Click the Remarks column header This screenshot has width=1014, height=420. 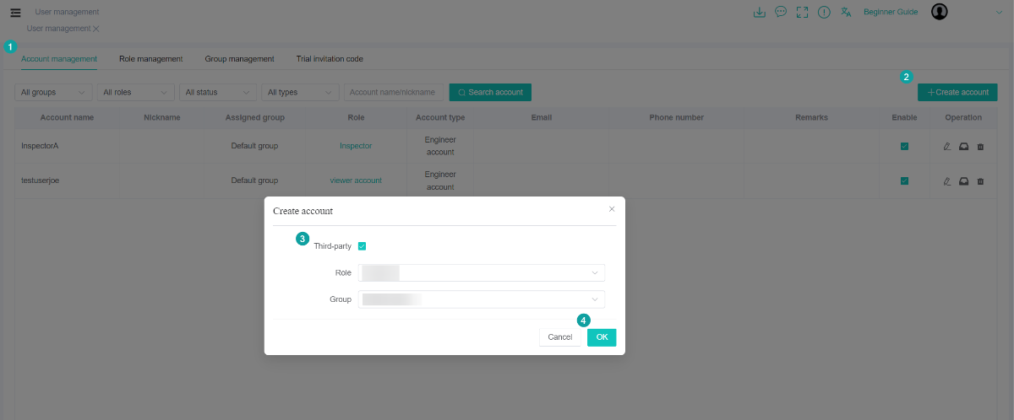(811, 117)
